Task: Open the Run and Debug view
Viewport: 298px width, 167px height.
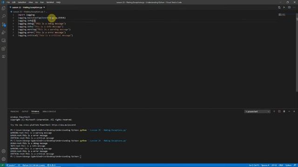Action: pyautogui.click(x=4, y=32)
